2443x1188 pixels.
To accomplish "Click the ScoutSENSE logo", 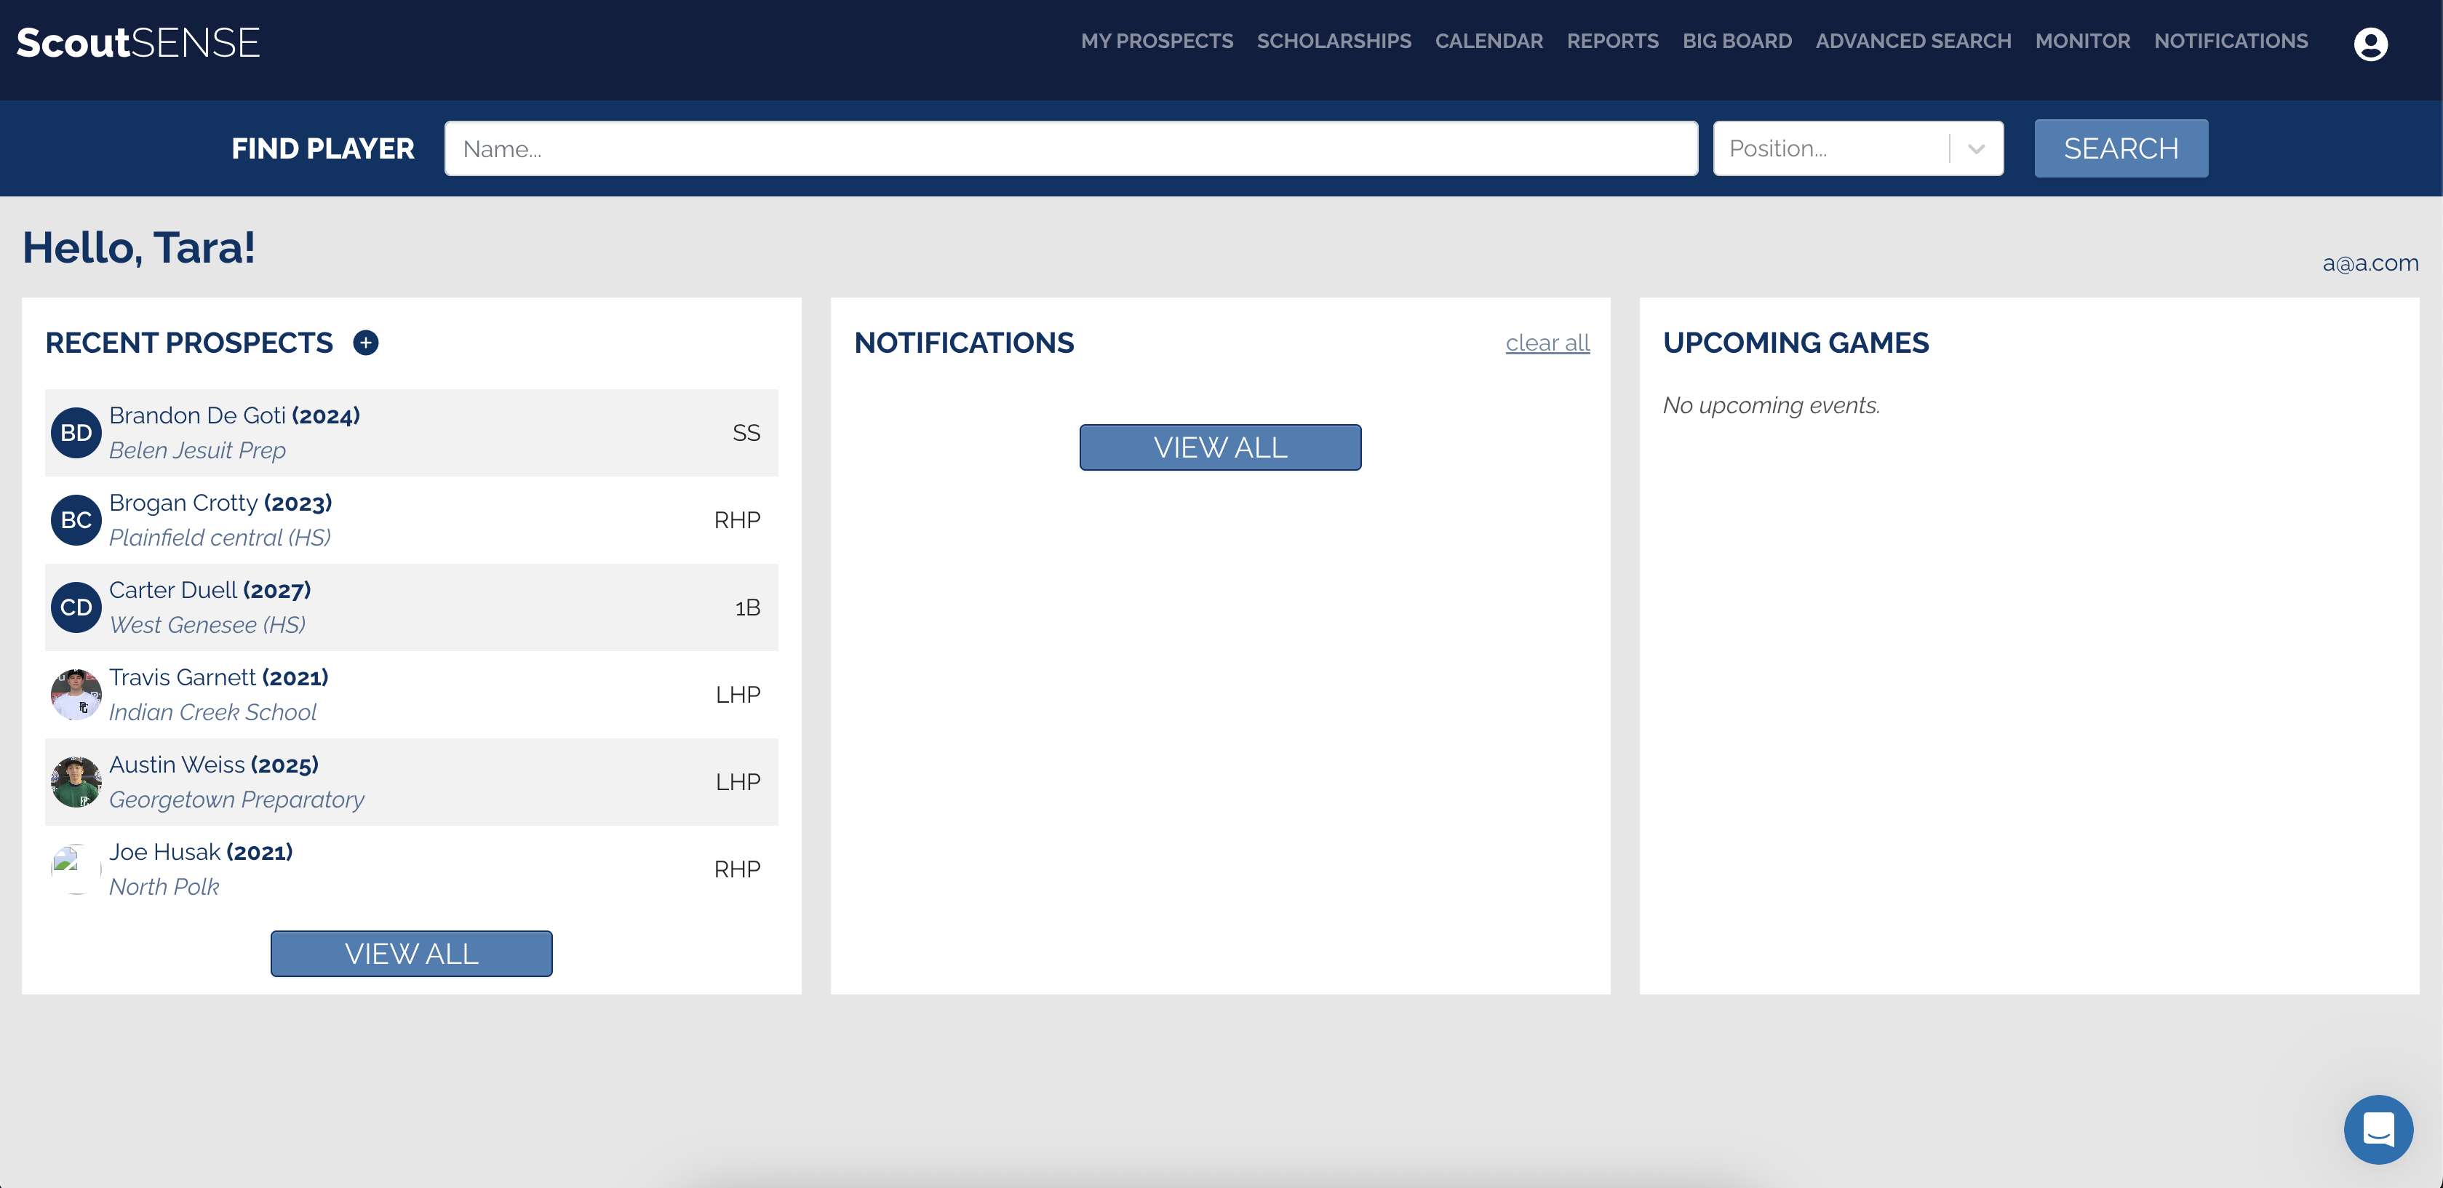I will 138,41.
